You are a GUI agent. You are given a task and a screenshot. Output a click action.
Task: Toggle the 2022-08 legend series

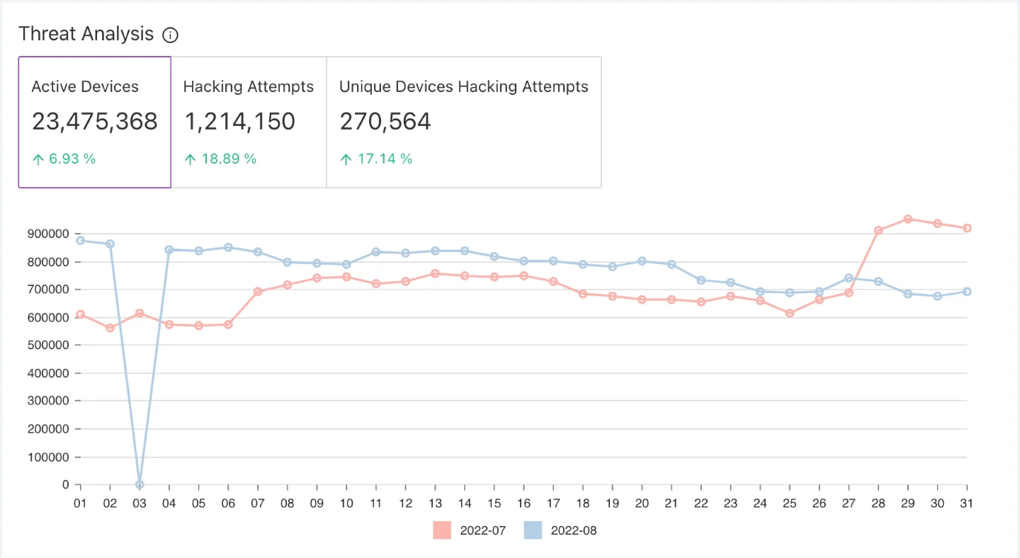coord(573,530)
